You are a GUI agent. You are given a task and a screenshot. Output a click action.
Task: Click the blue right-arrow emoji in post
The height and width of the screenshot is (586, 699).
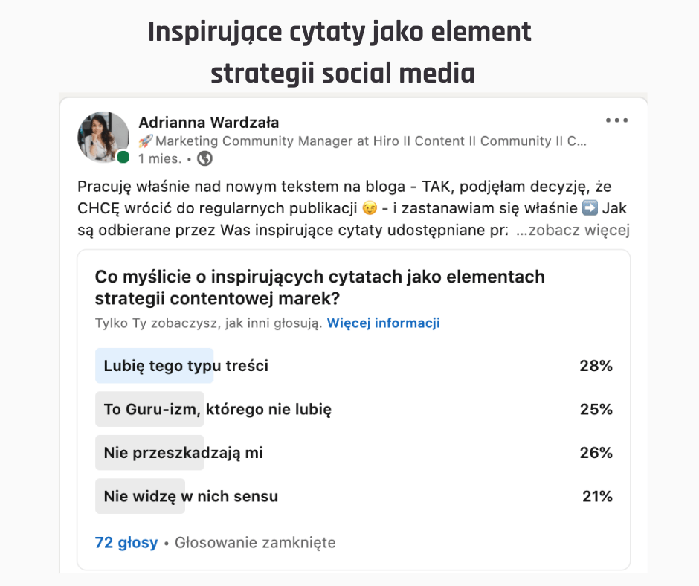[x=590, y=208]
